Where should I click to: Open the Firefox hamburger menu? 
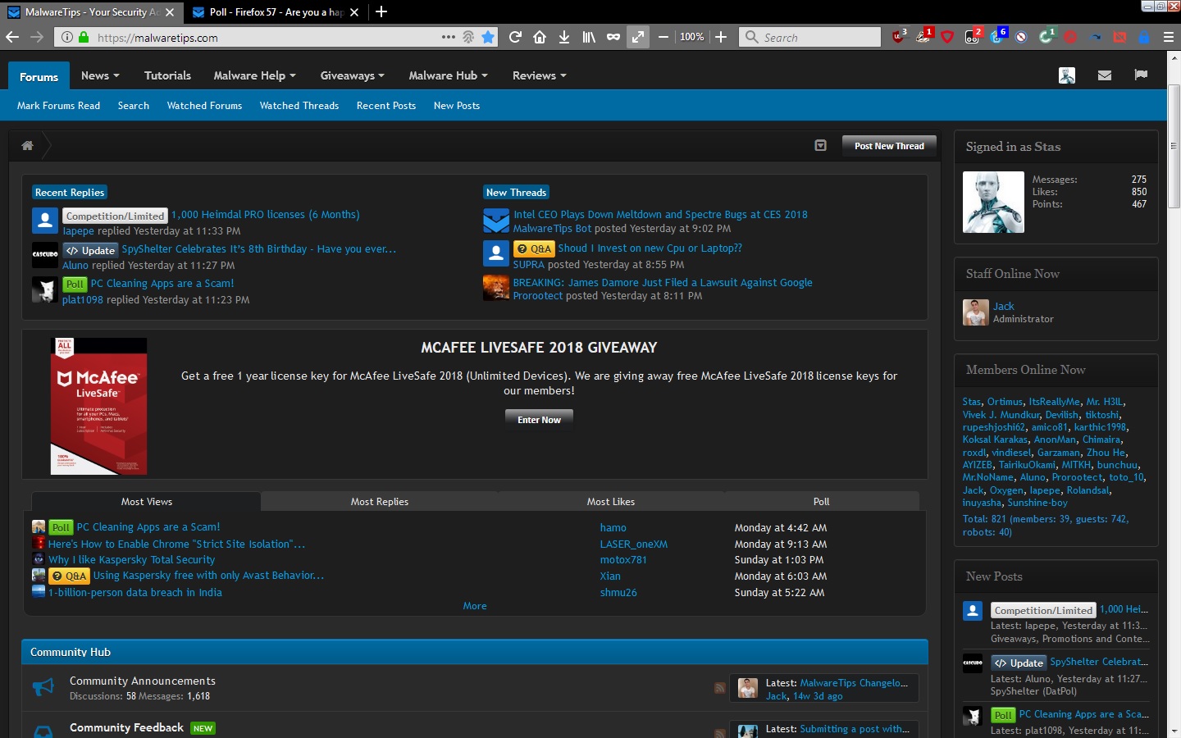pyautogui.click(x=1169, y=37)
